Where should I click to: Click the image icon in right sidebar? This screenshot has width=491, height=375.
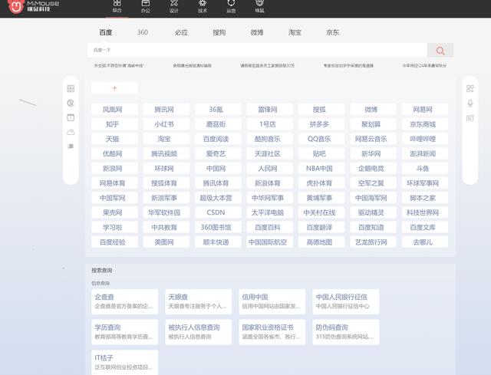click(x=470, y=117)
